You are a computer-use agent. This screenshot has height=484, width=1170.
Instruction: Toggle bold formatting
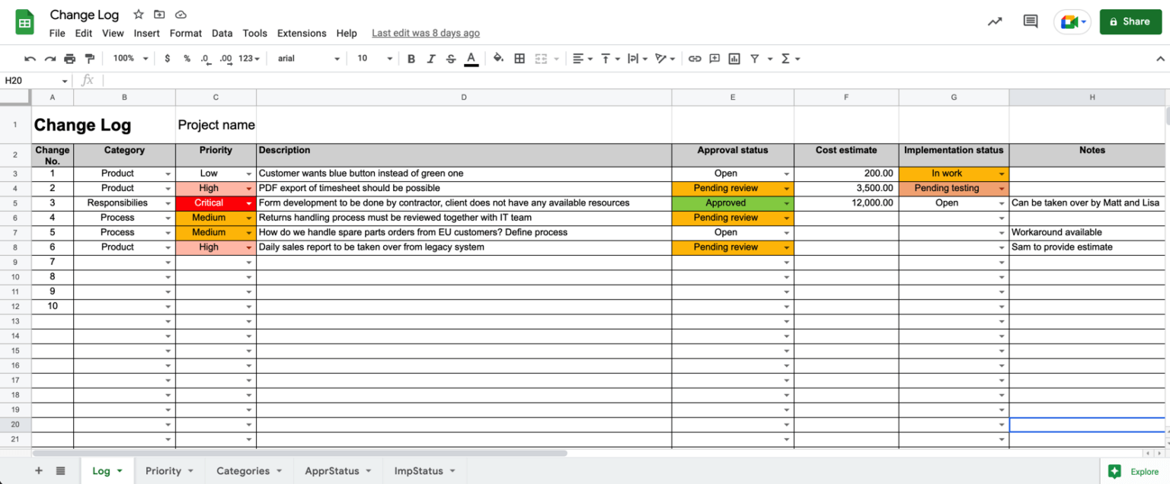[x=411, y=58]
